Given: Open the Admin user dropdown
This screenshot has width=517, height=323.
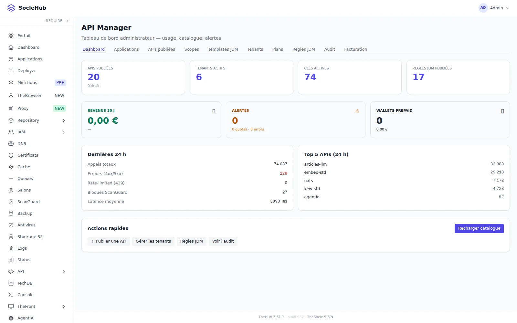Looking at the screenshot, I should click(494, 8).
